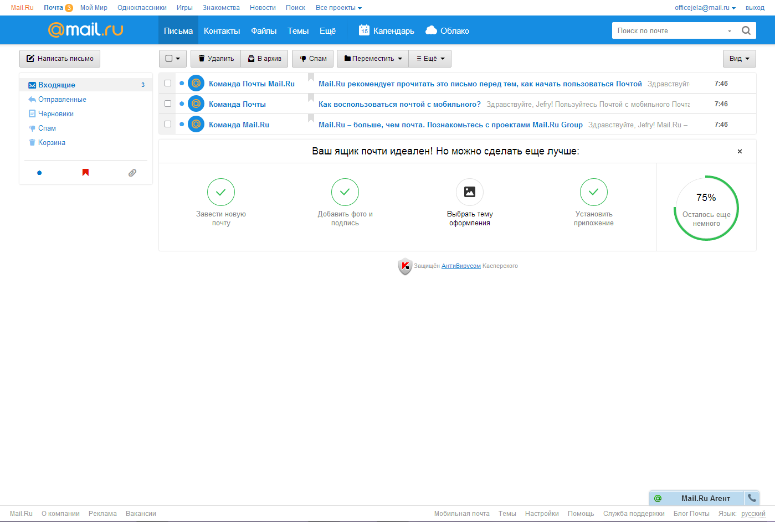This screenshot has width=775, height=522.
Task: Click the phone icon in Mail.Ru Агент bar
Action: point(752,498)
